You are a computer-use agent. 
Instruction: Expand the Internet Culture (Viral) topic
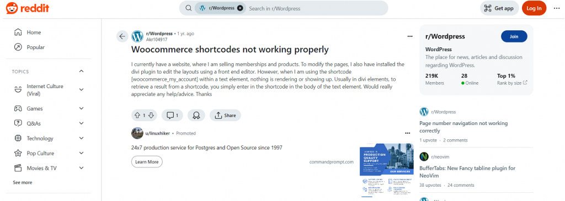82,89
